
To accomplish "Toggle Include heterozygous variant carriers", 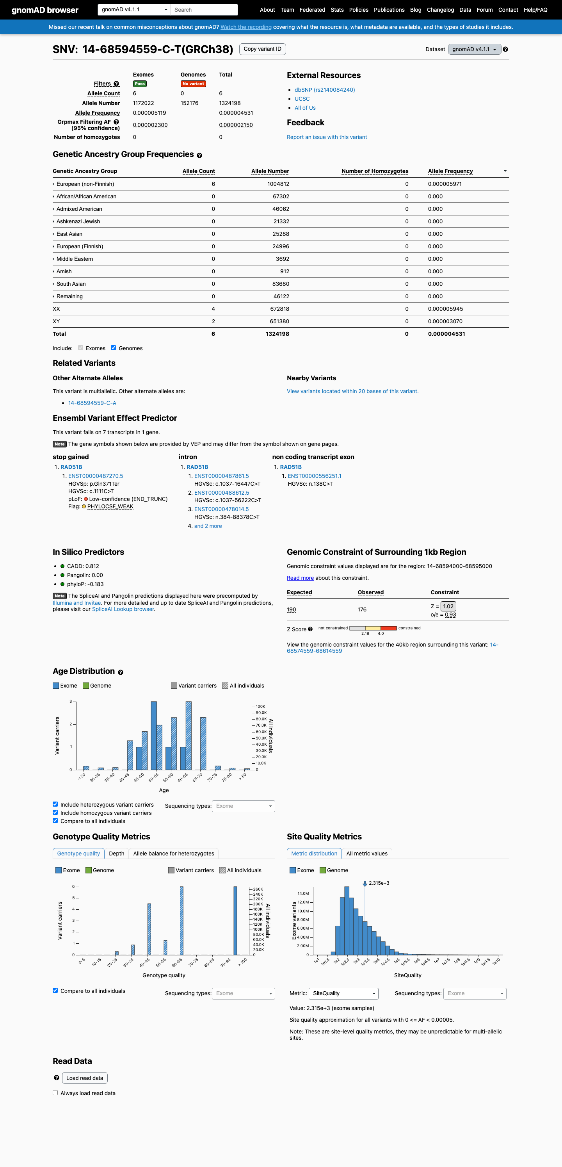I will (x=55, y=804).
